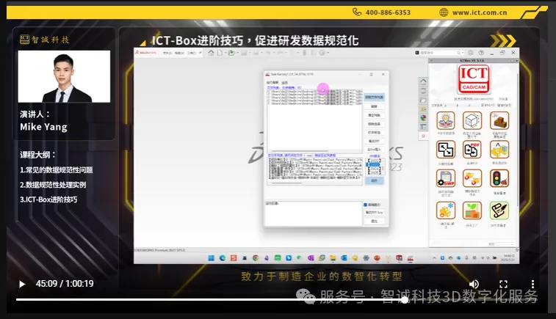
Task: Open the ICT-Box lightbulb-over-books tool
Action: (446, 120)
